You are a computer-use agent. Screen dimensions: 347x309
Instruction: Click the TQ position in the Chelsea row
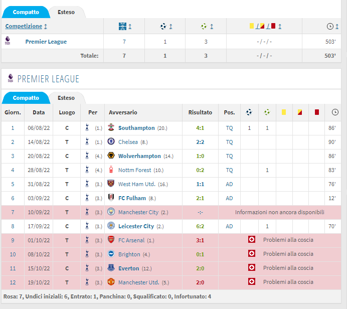click(x=229, y=142)
